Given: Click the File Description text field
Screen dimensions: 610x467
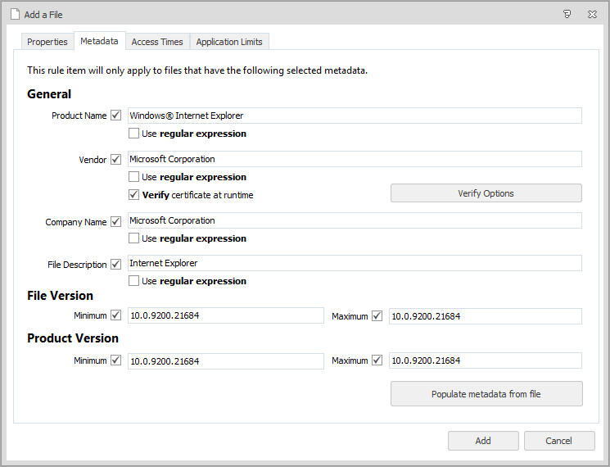Looking at the screenshot, I should 354,263.
